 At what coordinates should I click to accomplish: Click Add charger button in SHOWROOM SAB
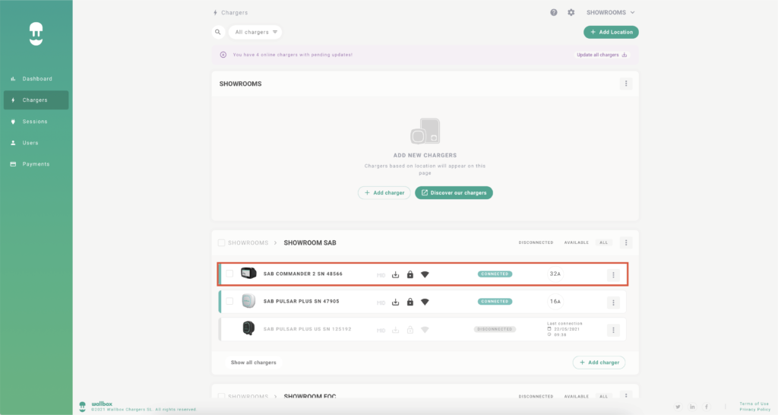[x=599, y=363]
